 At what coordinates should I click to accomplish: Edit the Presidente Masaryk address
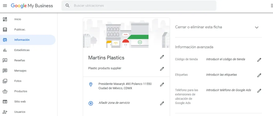(162, 85)
